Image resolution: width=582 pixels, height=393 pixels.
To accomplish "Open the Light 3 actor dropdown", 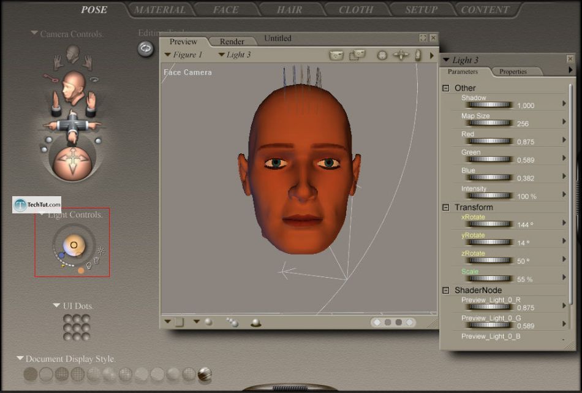I will (x=235, y=55).
